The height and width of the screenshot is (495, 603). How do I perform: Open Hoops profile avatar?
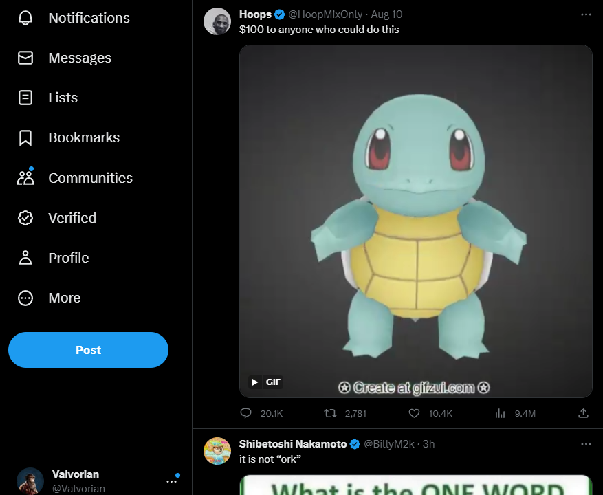[x=217, y=21]
